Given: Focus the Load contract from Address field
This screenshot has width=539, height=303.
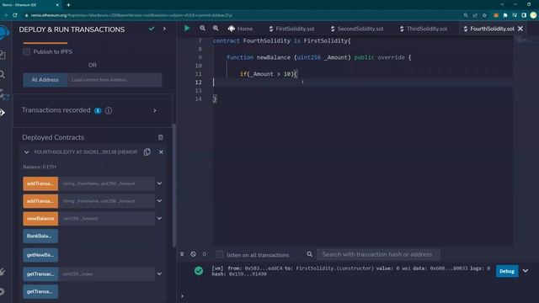Looking at the screenshot, I should tap(115, 80).
